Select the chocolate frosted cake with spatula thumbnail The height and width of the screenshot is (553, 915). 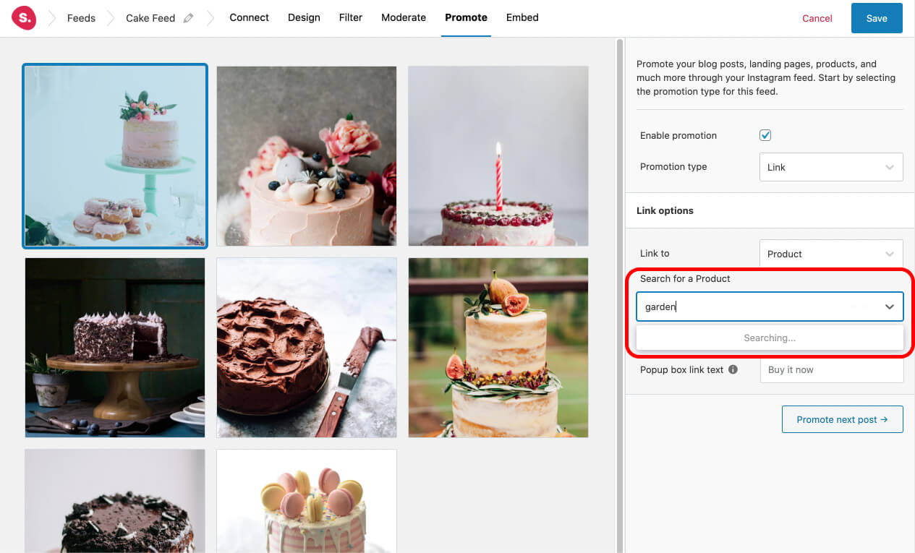tap(307, 348)
